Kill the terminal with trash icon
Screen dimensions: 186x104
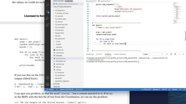tap(175, 54)
